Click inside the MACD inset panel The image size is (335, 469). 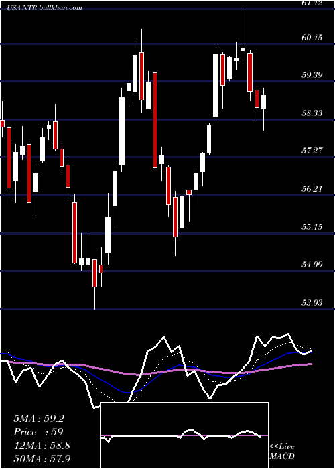[184, 435]
